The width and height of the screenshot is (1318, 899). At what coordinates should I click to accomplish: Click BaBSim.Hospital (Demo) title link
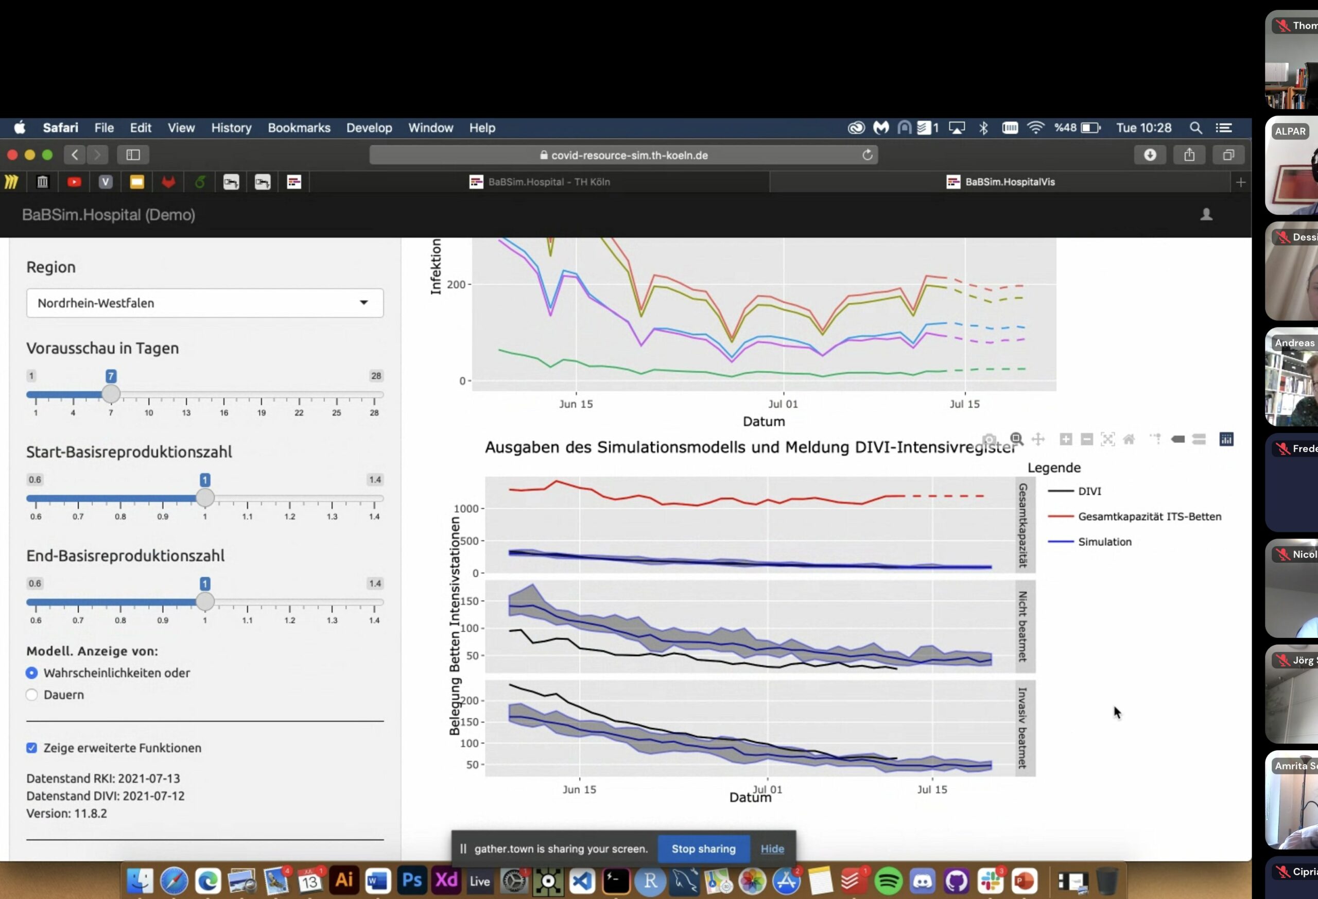tap(108, 215)
